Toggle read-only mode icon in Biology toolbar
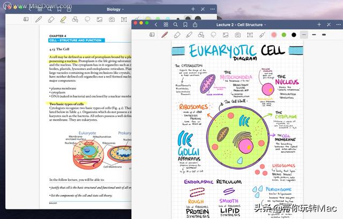343x219 pixels. (x=26, y=19)
